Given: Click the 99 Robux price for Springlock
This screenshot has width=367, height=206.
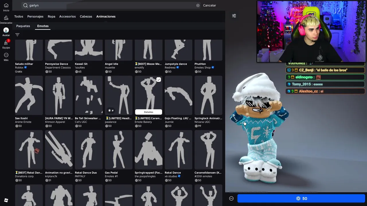Looking at the screenshot, I should (198, 126).
